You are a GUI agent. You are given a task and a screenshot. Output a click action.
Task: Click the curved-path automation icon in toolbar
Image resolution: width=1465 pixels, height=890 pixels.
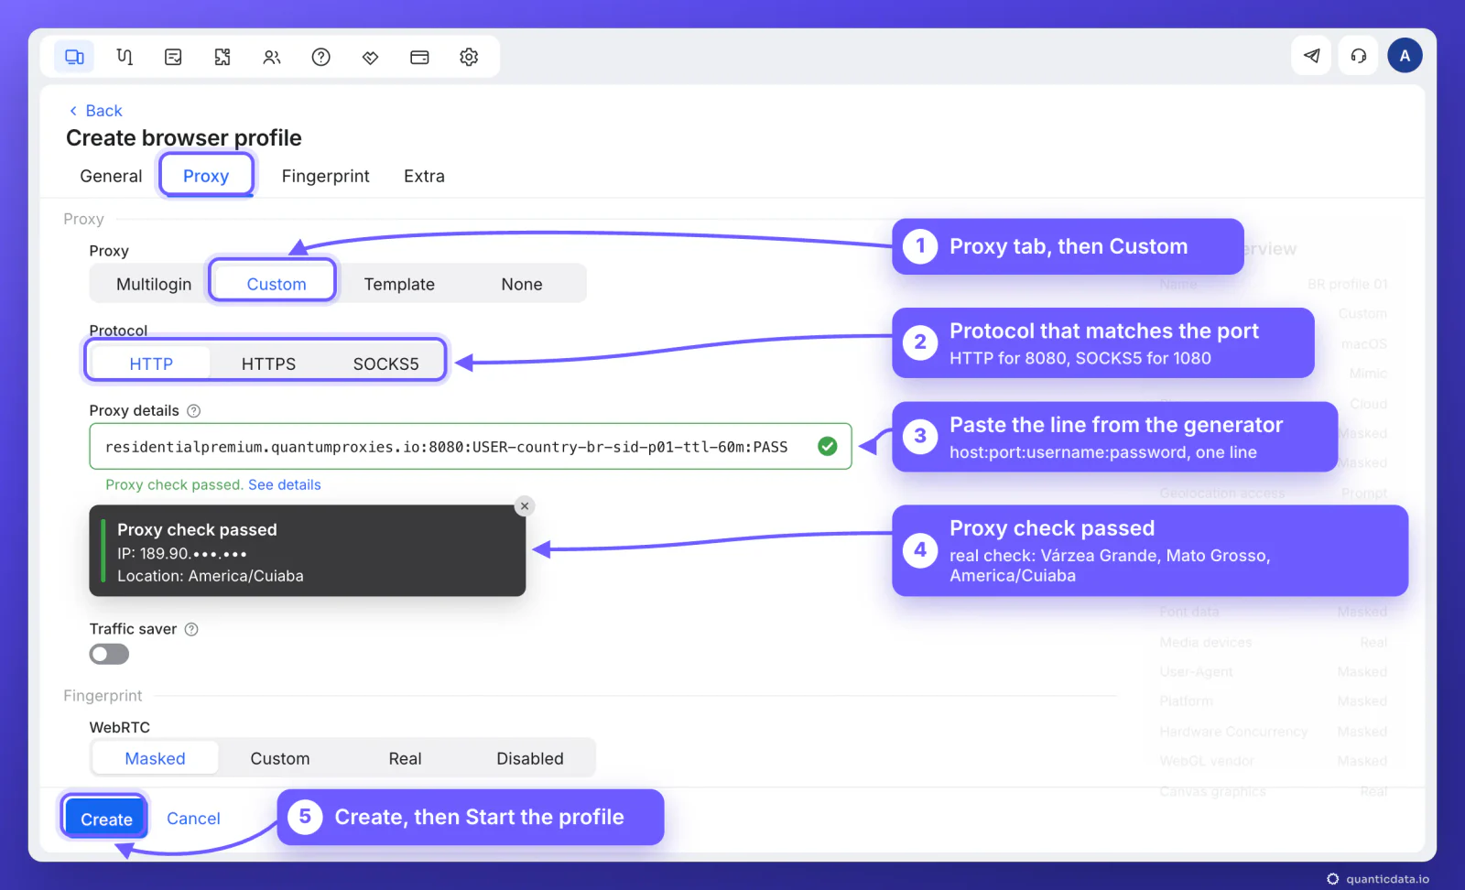point(125,57)
